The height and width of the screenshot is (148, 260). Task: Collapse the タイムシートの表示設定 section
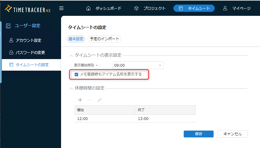click(71, 55)
